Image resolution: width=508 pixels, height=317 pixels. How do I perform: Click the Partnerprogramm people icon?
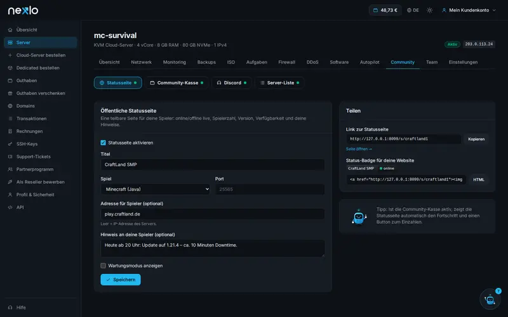(x=10, y=169)
